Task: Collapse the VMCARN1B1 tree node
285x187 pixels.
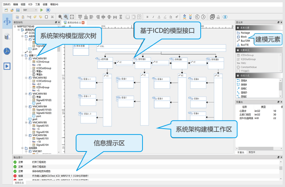Action: pos(26,58)
